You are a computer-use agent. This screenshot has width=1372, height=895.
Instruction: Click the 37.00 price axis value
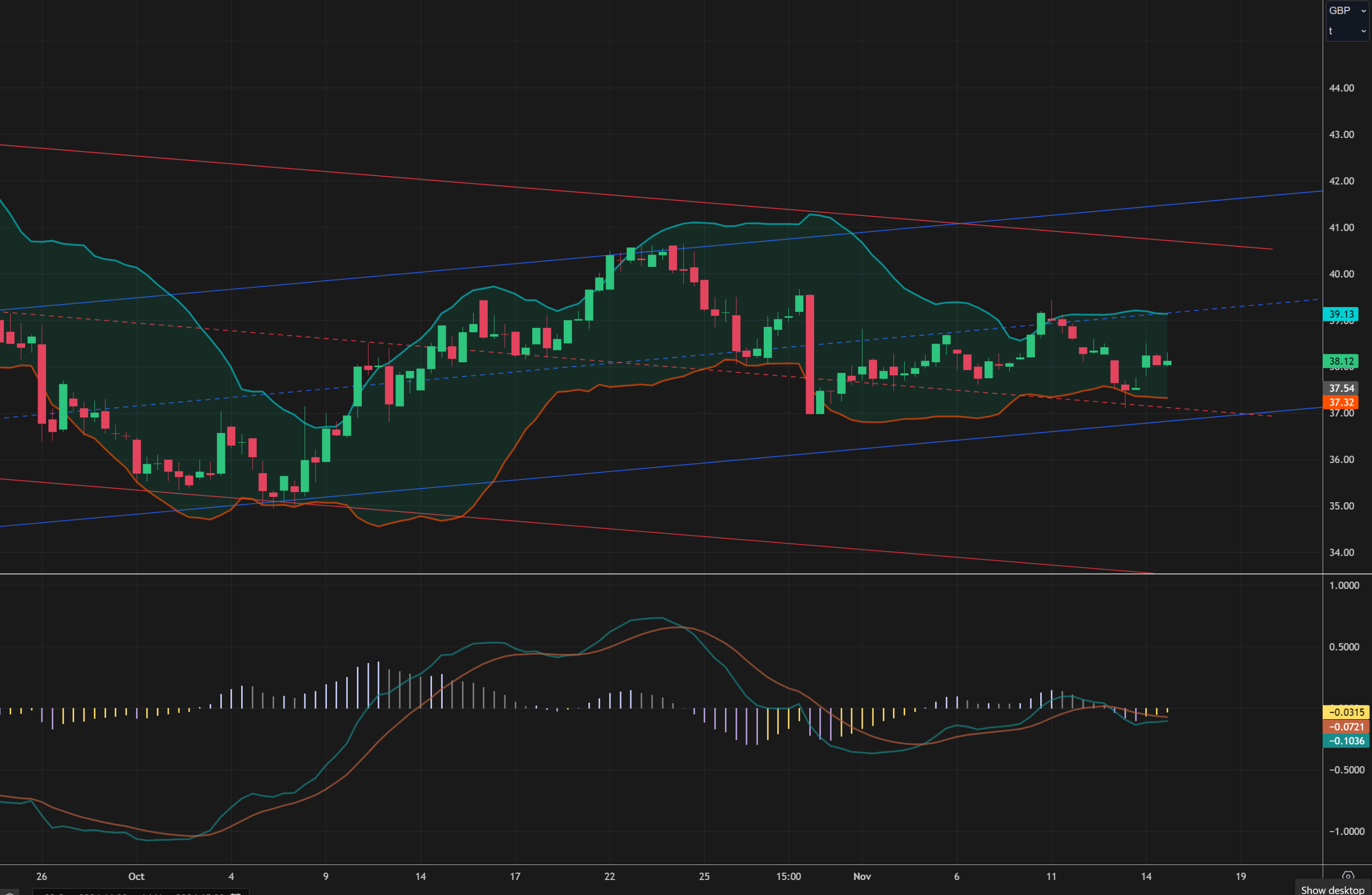coord(1341,413)
